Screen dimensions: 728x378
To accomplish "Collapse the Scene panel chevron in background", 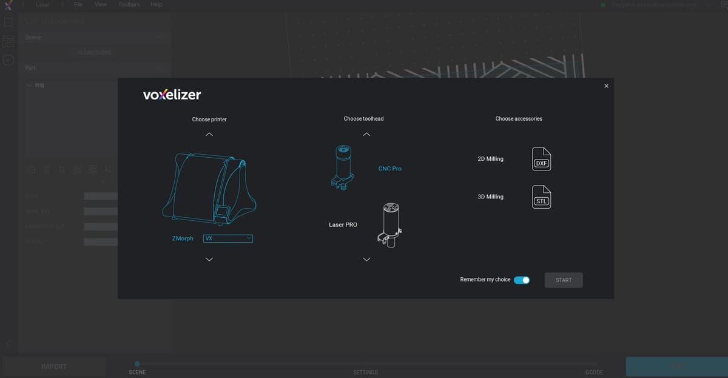I will pos(159,38).
